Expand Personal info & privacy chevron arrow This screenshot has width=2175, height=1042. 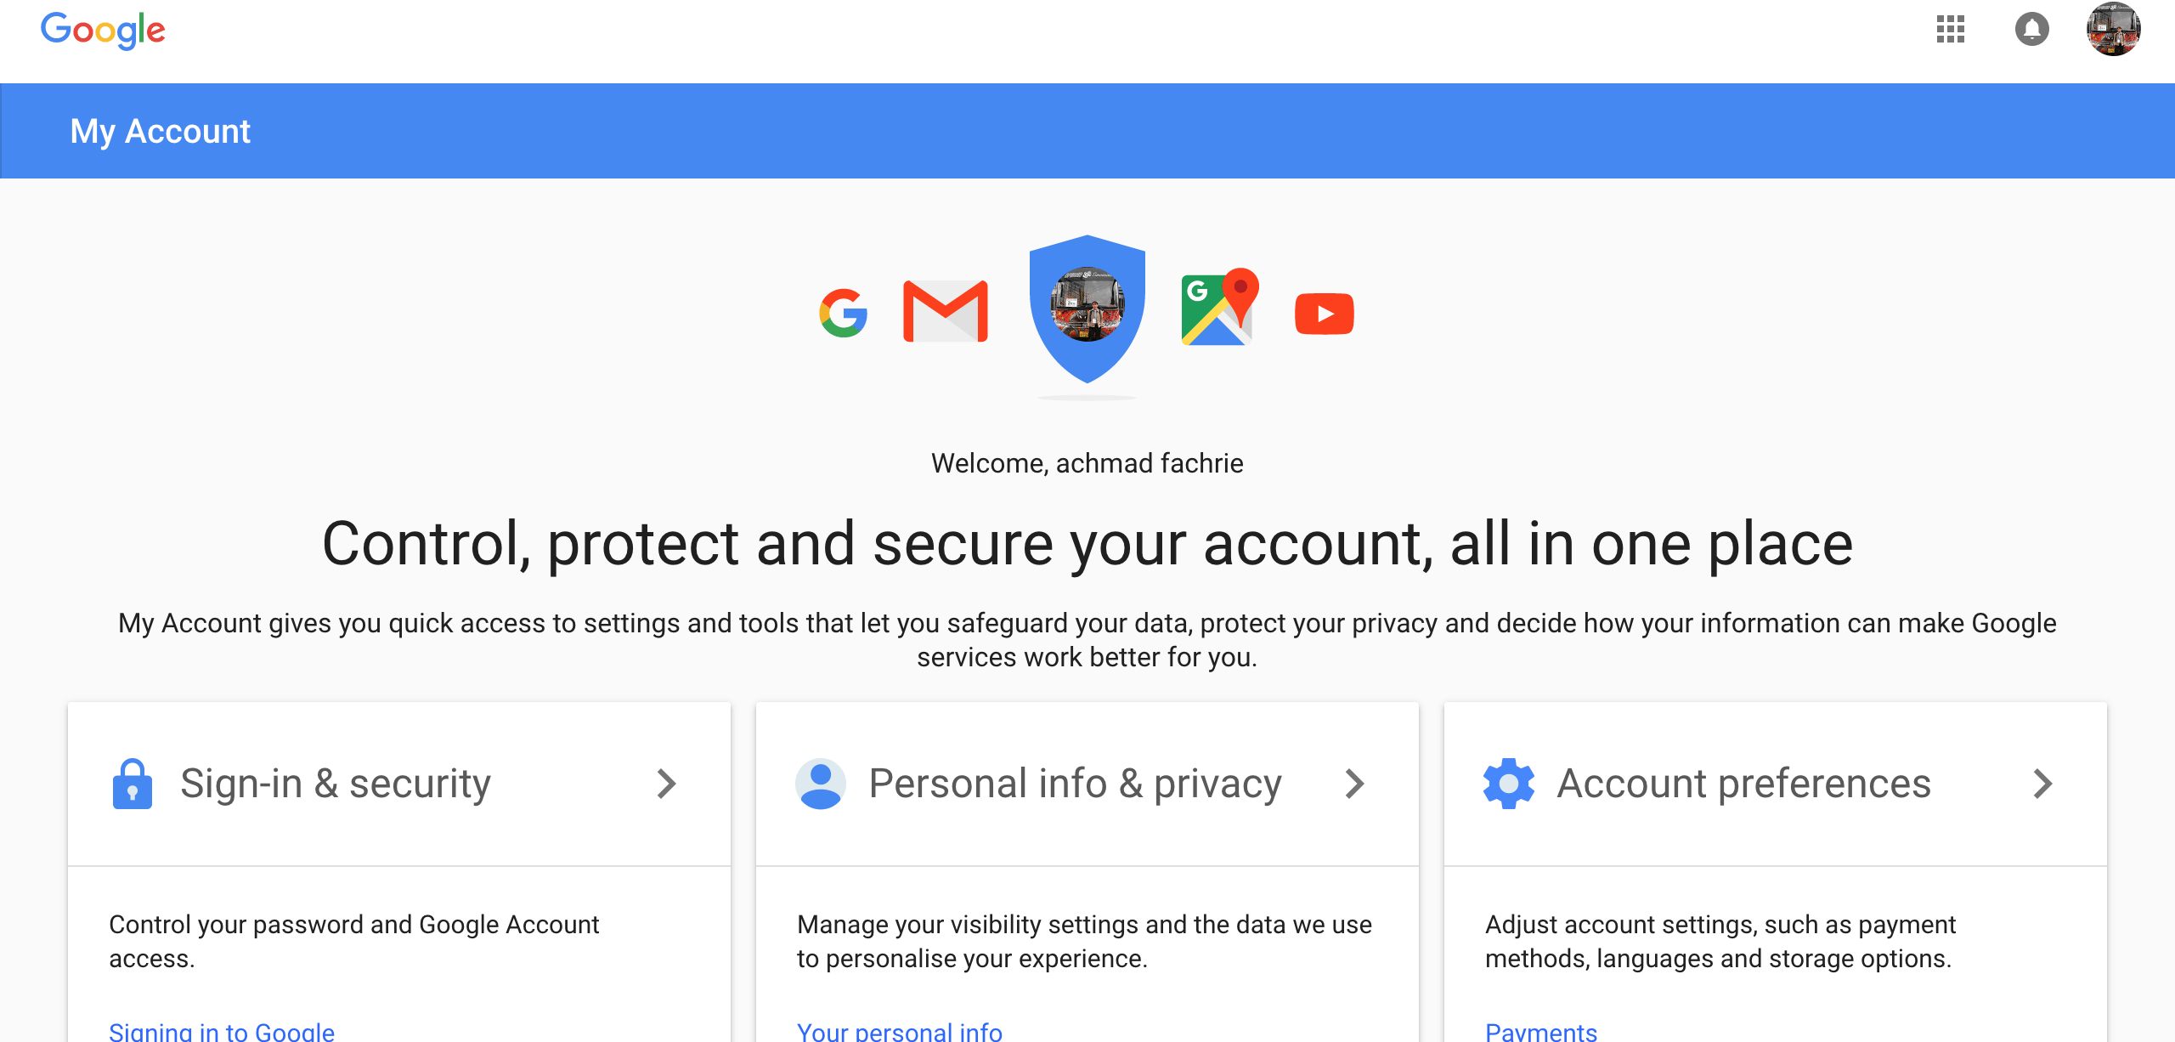click(x=1355, y=784)
